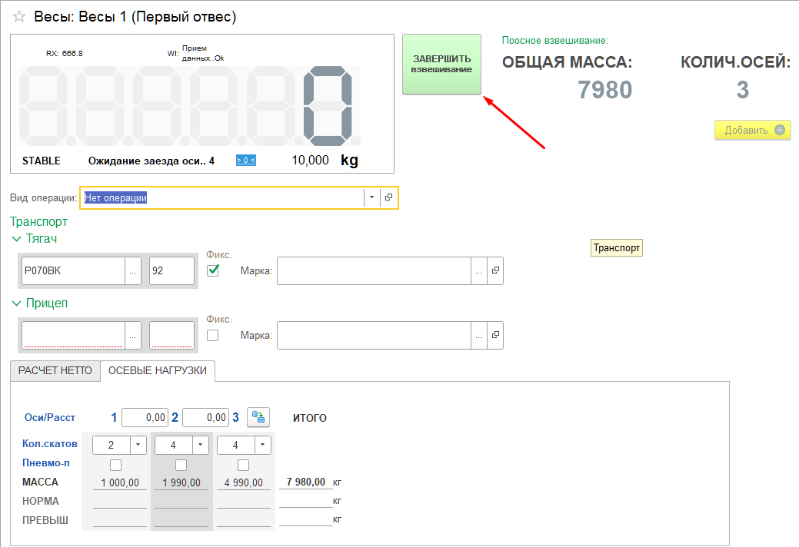
Task: Switch to РАСЧЕТ НЕТТО tab
Action: [55, 370]
